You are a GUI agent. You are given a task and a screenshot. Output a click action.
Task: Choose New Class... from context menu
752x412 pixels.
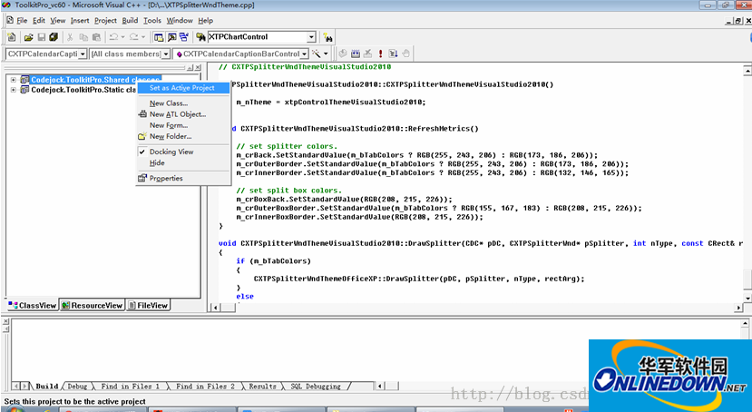183,103
